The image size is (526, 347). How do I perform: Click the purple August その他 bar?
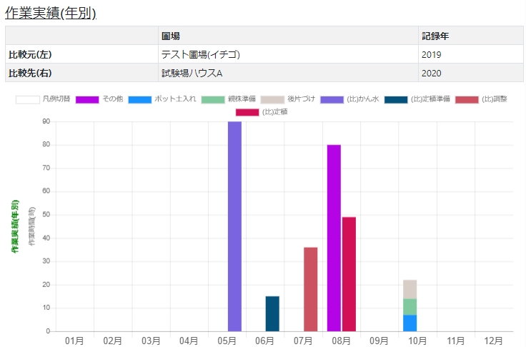click(x=334, y=238)
